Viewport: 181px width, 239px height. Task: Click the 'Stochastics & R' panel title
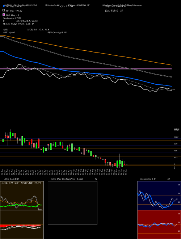click(148, 179)
